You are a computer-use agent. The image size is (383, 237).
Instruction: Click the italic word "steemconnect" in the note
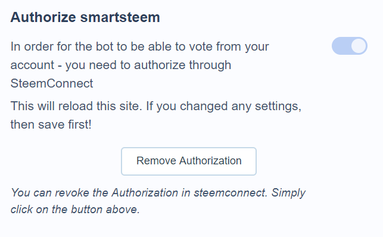point(231,192)
